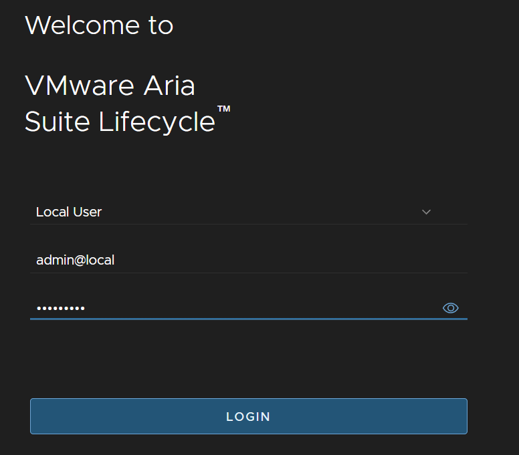Open the Local User dropdown

pos(249,212)
